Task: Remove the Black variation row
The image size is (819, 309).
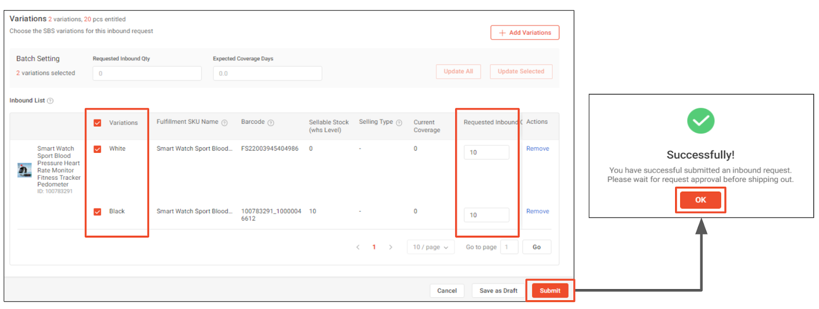Action: (537, 211)
